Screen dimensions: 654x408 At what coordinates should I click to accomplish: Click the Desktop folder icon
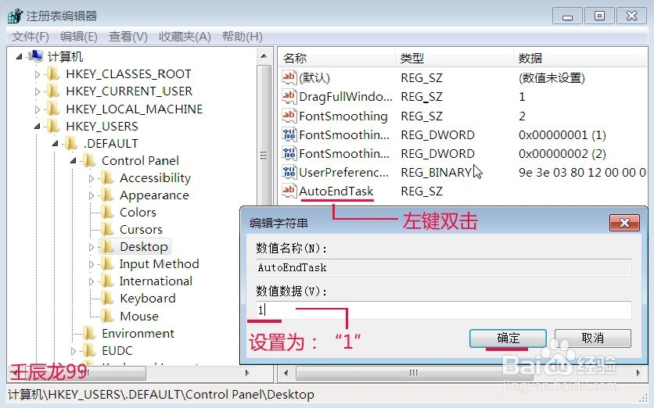[107, 247]
